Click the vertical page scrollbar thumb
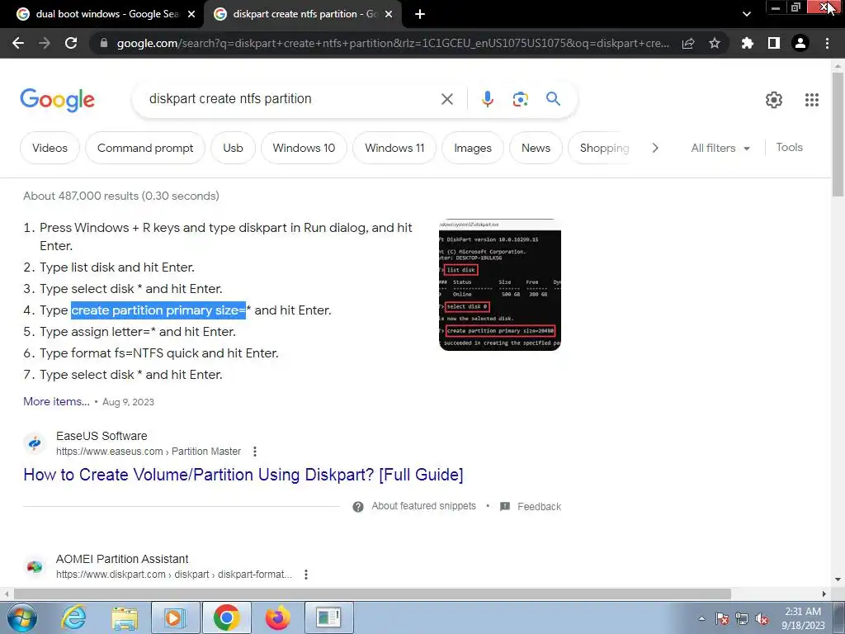This screenshot has width=845, height=634. [x=838, y=134]
